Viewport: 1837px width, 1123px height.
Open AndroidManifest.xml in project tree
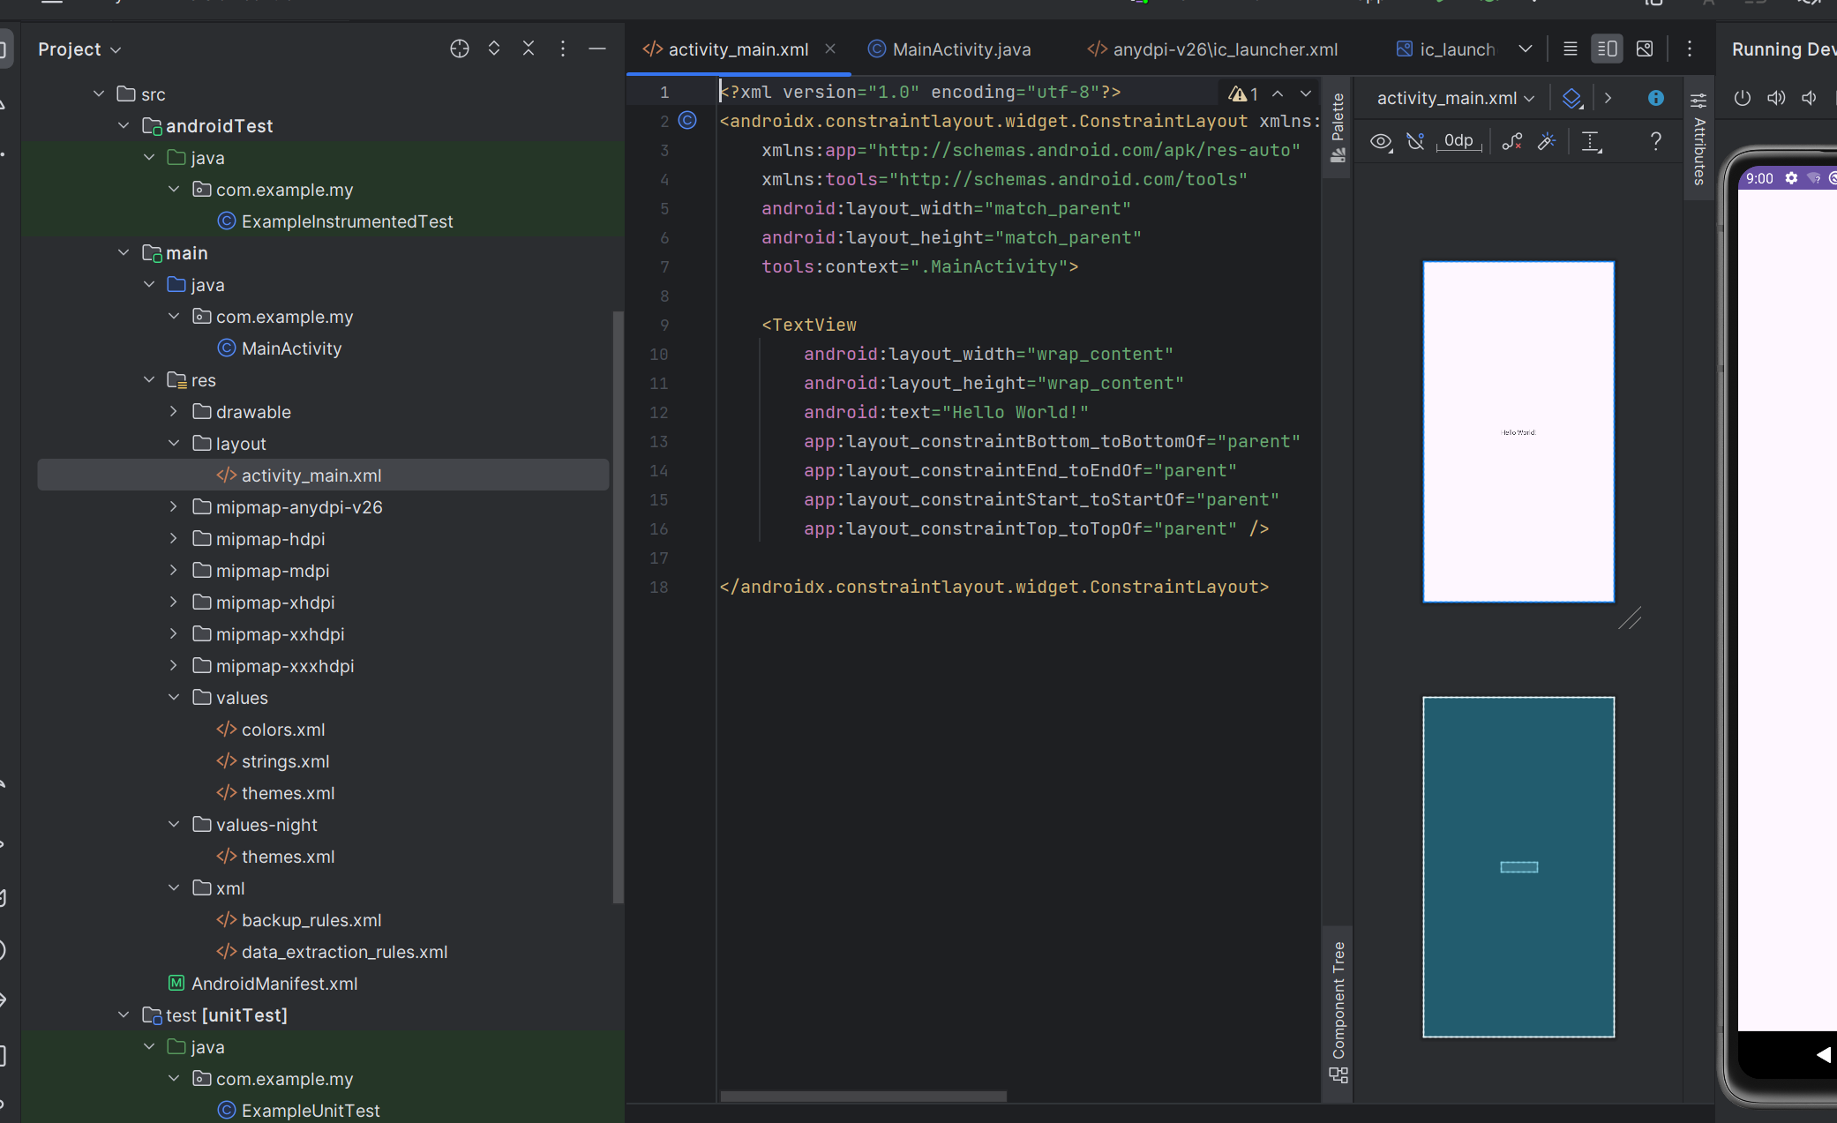(274, 984)
